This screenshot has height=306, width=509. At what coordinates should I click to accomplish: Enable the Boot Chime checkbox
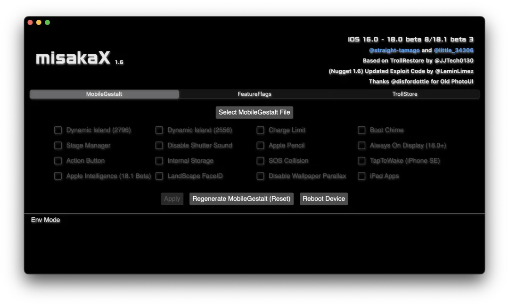coord(361,130)
